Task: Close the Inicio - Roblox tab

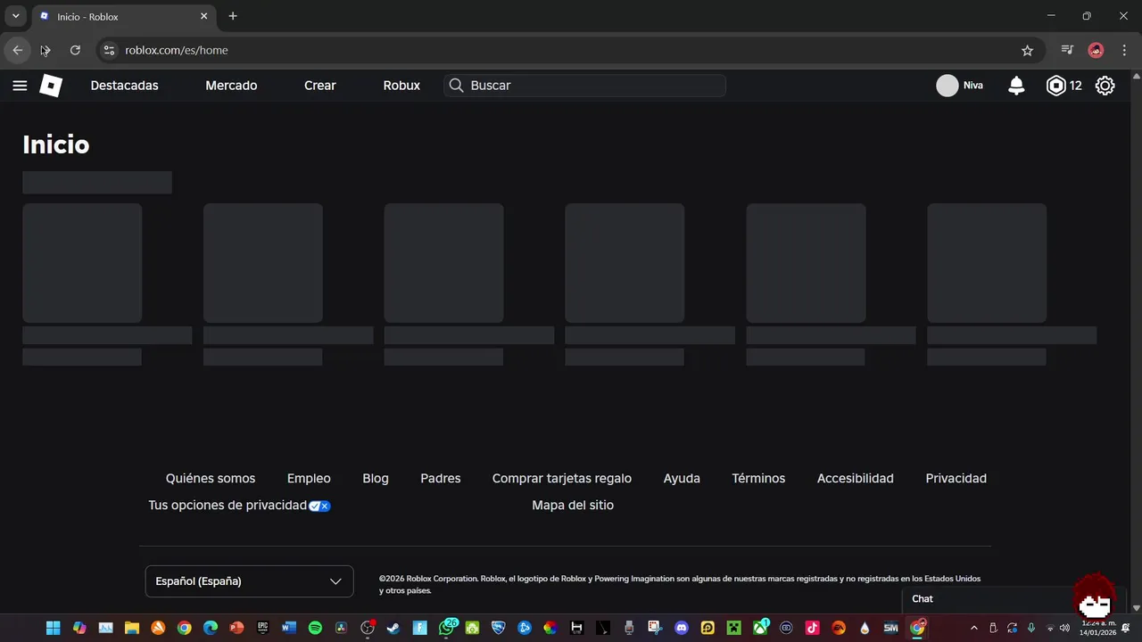Action: click(x=203, y=16)
